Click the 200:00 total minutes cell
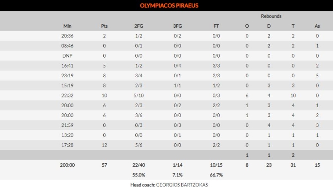 point(67,165)
